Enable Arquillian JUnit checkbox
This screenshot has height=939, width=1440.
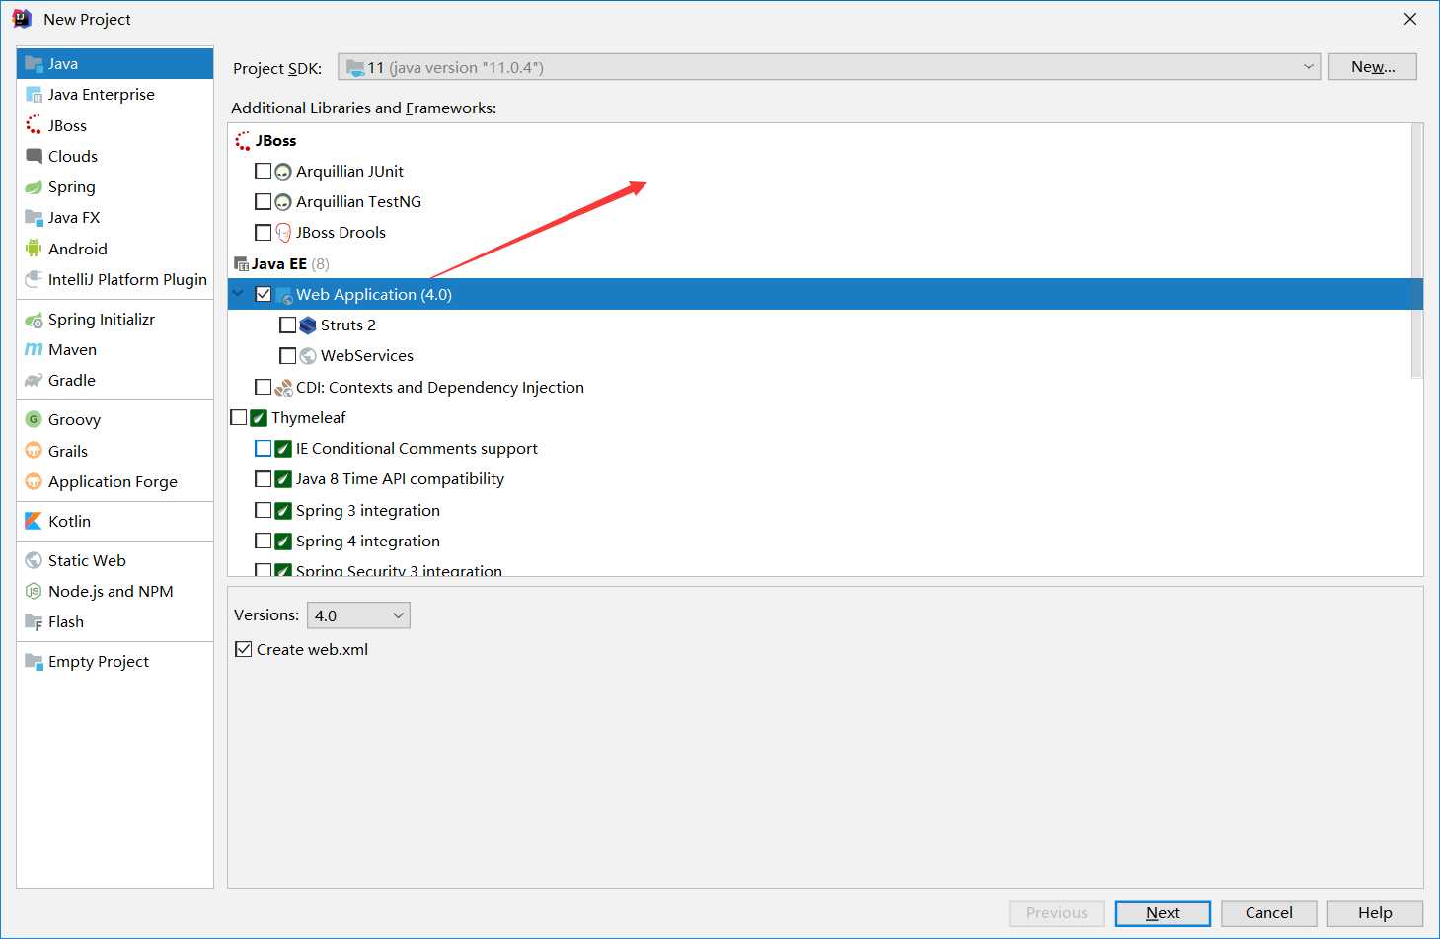[x=263, y=171]
